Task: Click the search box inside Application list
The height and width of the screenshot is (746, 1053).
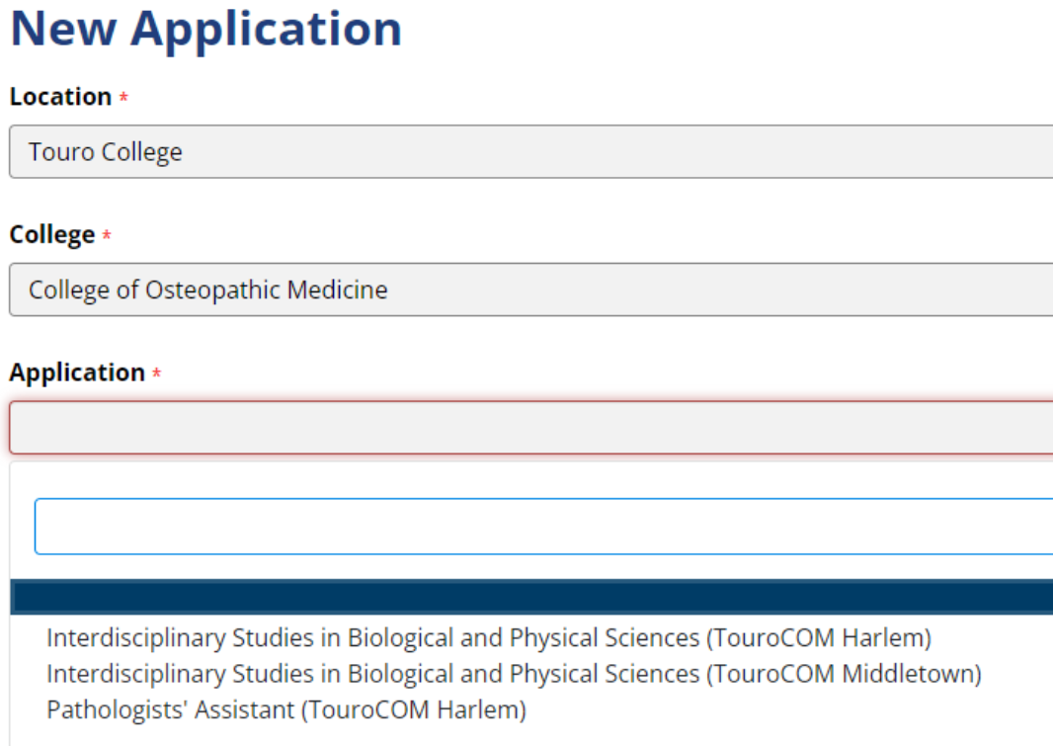Action: click(x=543, y=527)
